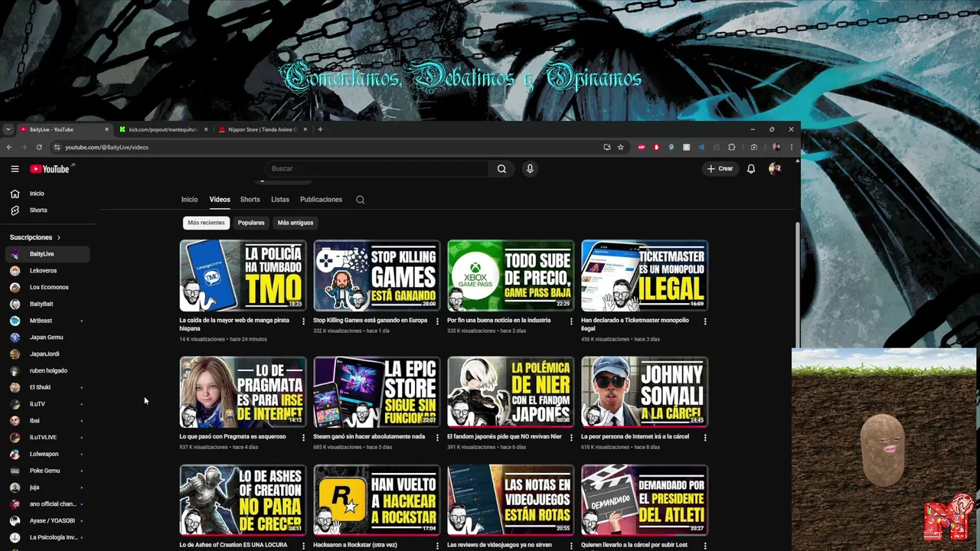Select the Videos channel tab
The height and width of the screenshot is (551, 980).
(220, 200)
